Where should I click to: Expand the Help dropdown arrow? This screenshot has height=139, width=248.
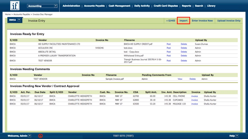click(237, 136)
